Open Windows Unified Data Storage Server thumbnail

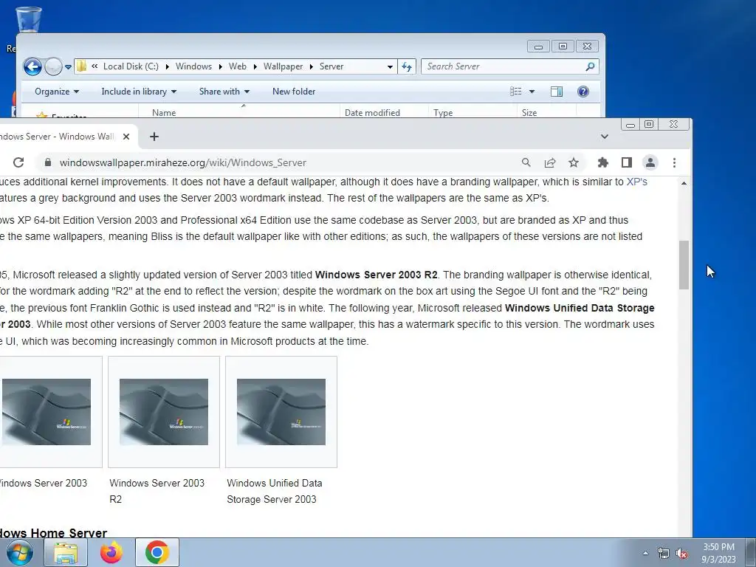[x=281, y=412]
